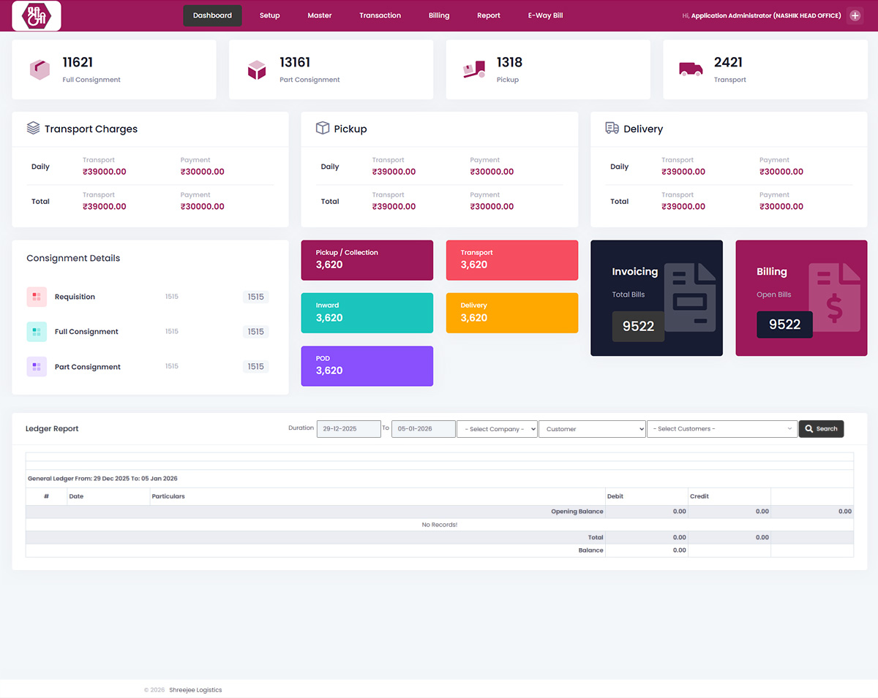Open the Customer filter dropdown
Image resolution: width=878 pixels, height=698 pixels.
point(592,429)
